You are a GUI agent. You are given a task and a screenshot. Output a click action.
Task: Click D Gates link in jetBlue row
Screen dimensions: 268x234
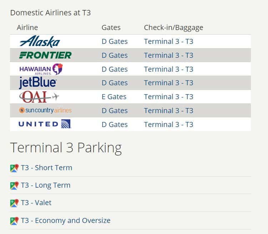coord(115,83)
